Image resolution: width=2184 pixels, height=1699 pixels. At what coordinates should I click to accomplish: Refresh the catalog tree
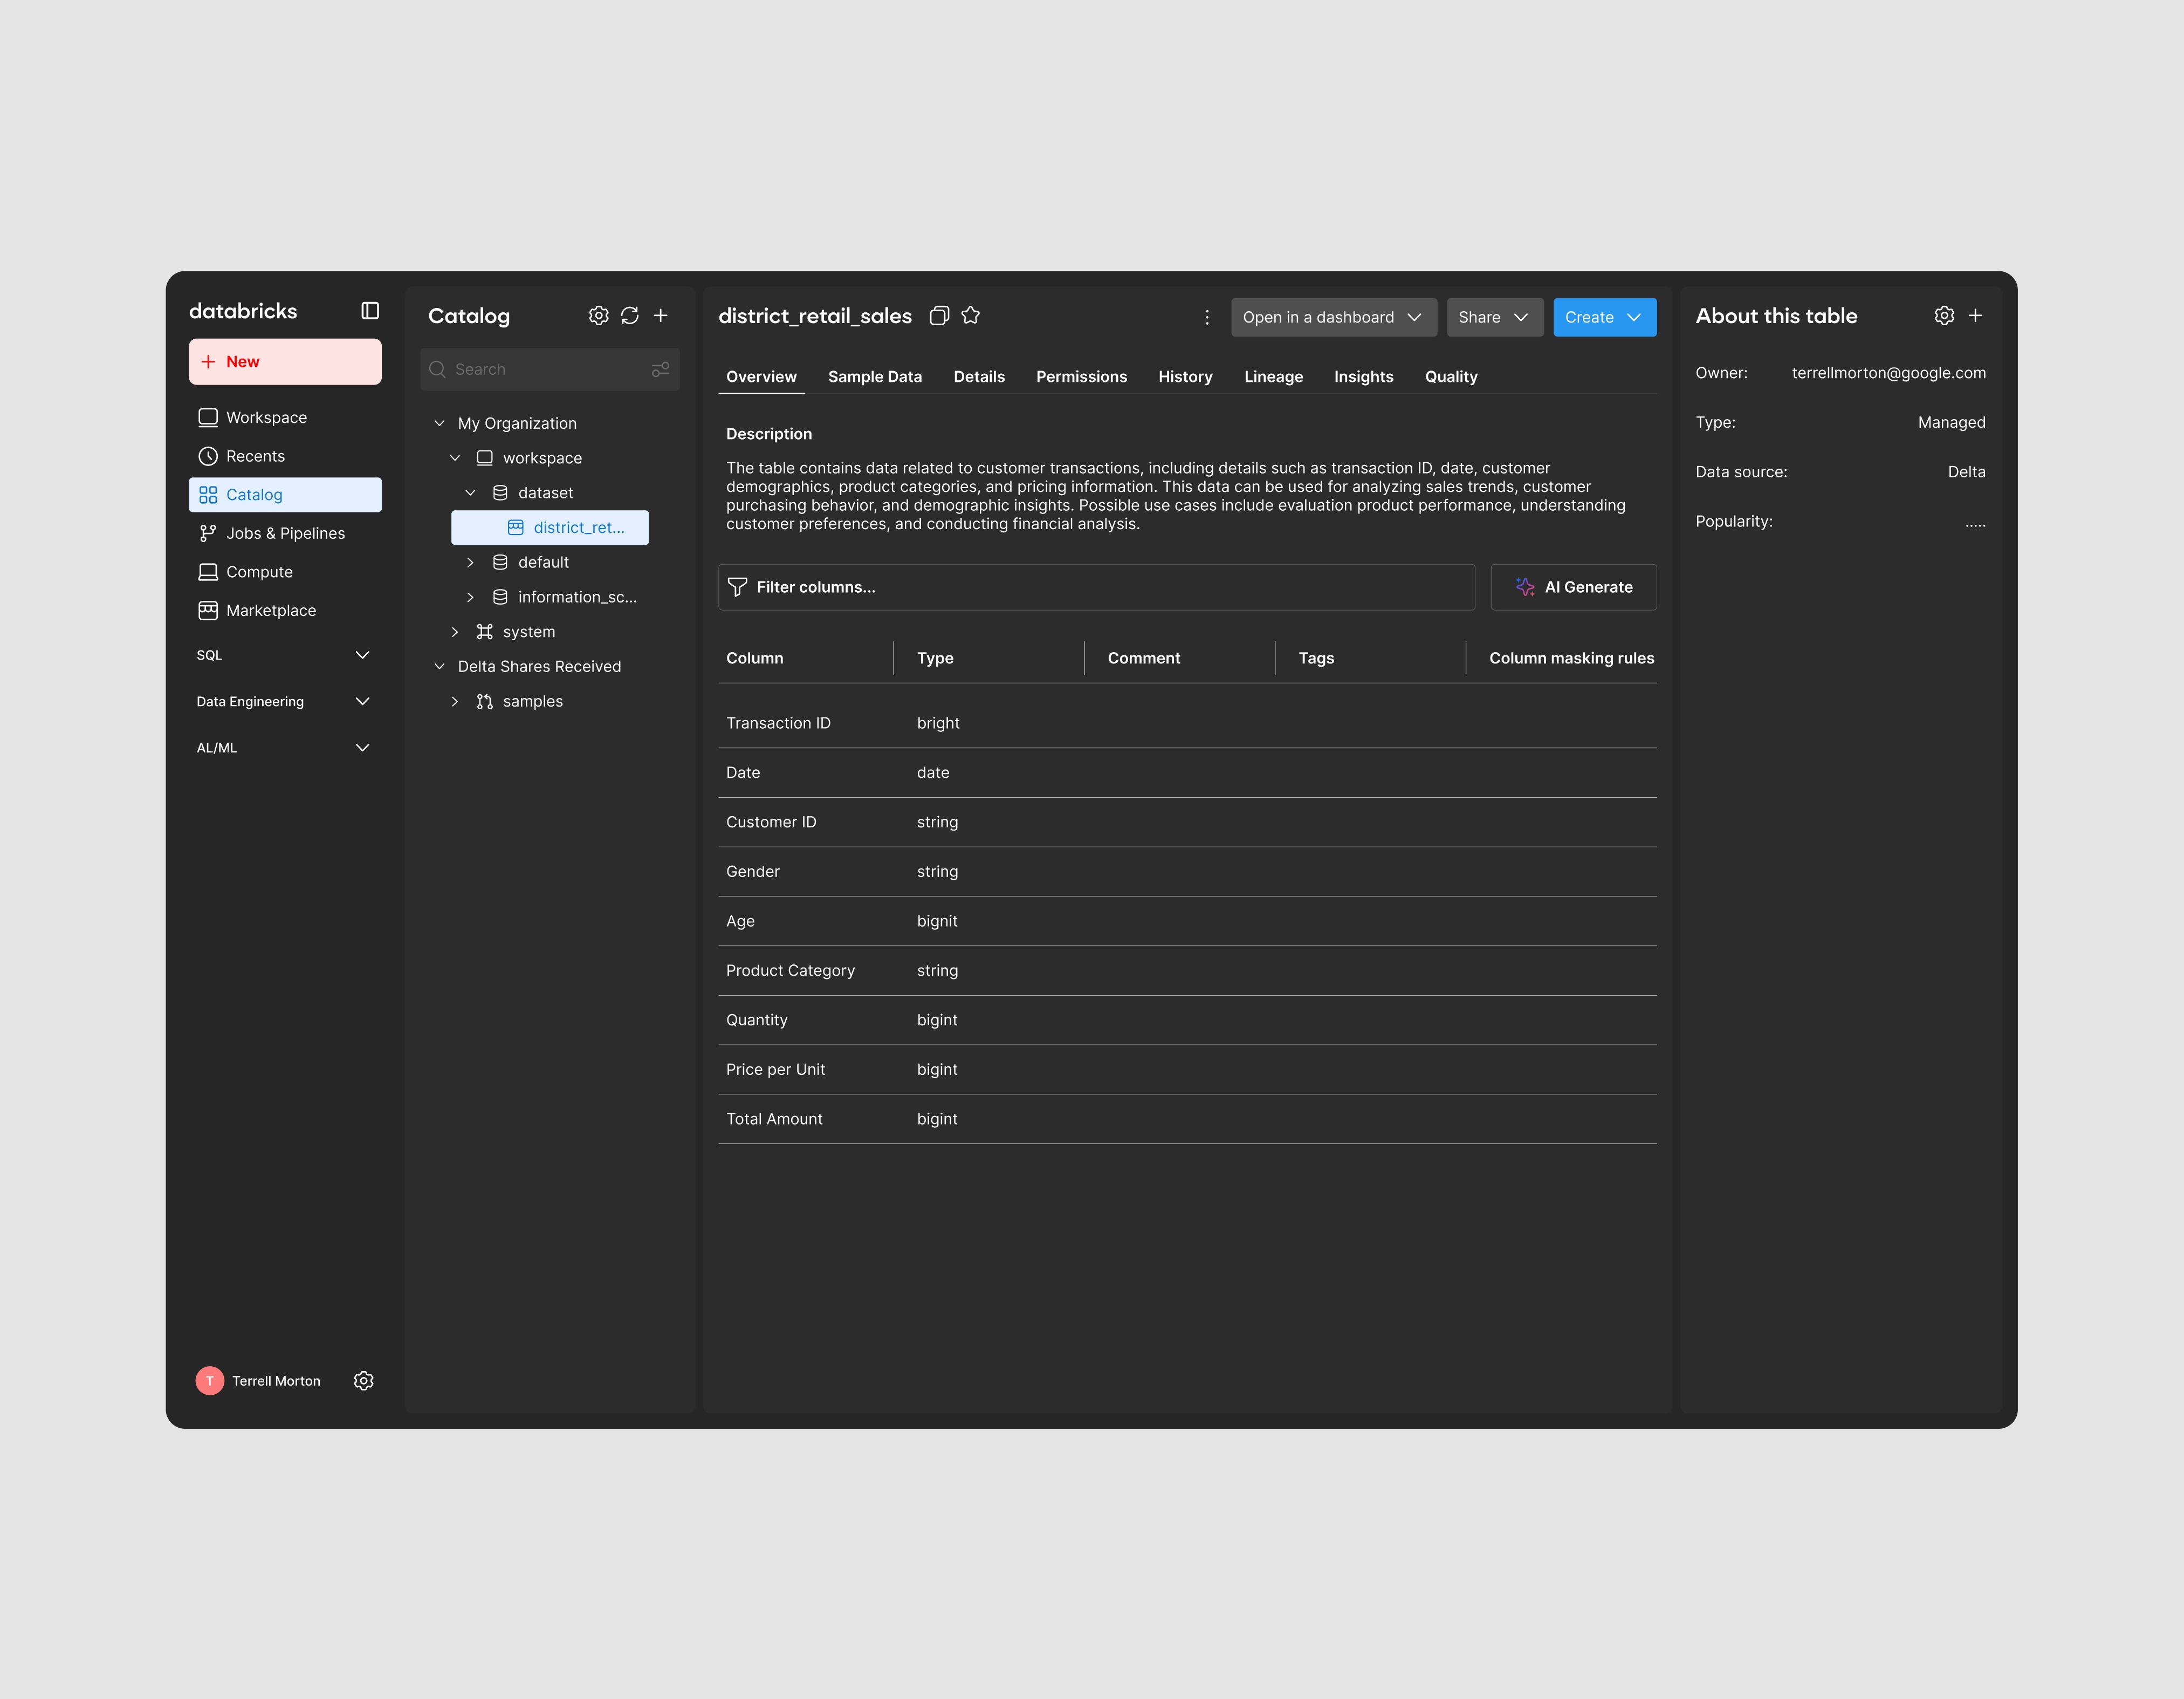click(x=629, y=315)
